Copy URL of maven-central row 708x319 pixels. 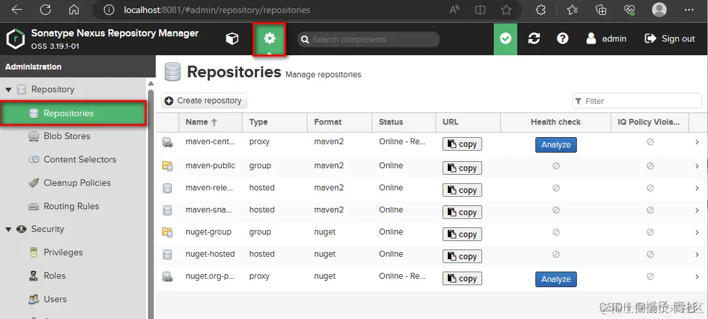462,144
